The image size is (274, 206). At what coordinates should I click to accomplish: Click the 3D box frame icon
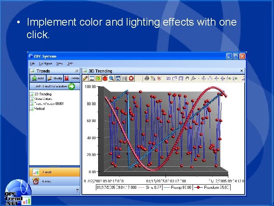pyautogui.click(x=181, y=78)
